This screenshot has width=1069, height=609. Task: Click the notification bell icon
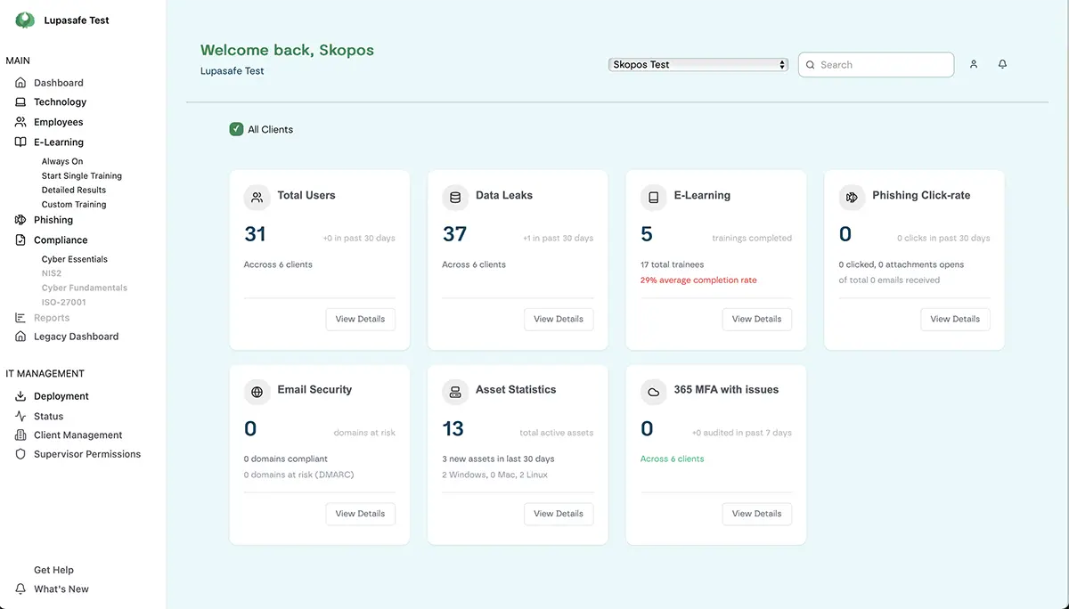(1002, 64)
